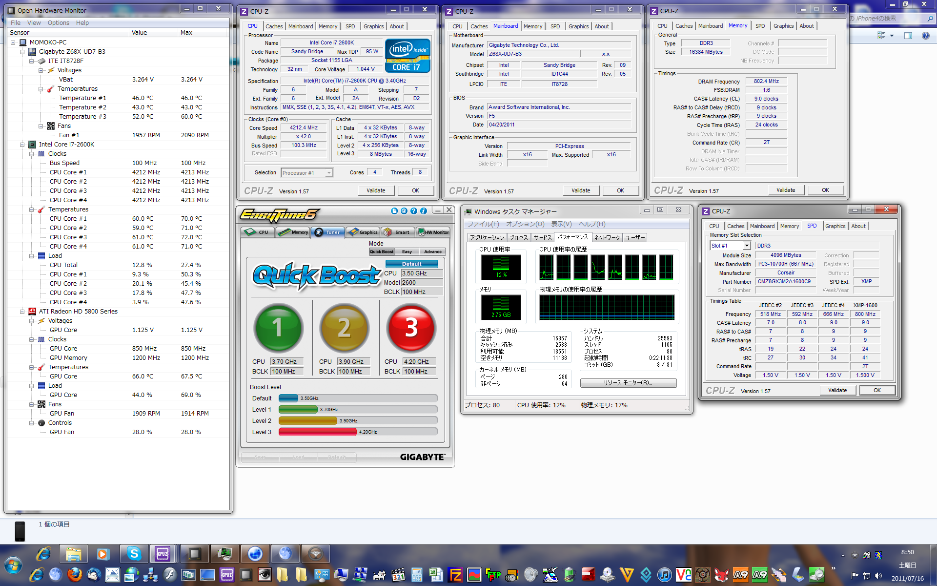Collapse the Intel Core i7-2600K tree node
This screenshot has width=937, height=586.
(22, 145)
